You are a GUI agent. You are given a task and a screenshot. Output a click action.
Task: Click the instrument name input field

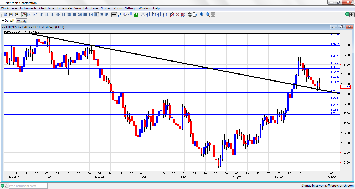click(x=28, y=186)
